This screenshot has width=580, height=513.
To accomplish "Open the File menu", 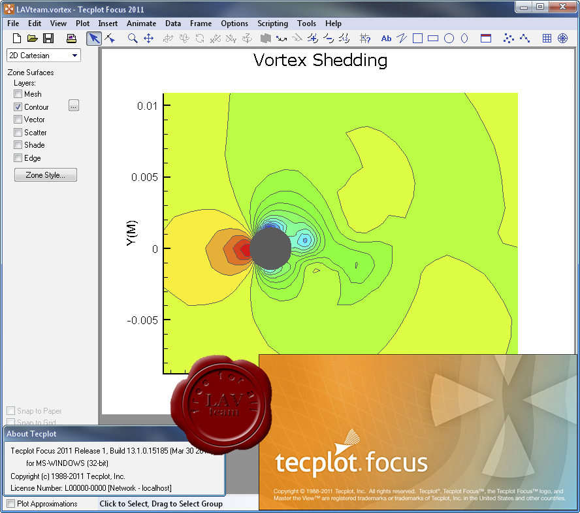I will click(13, 24).
